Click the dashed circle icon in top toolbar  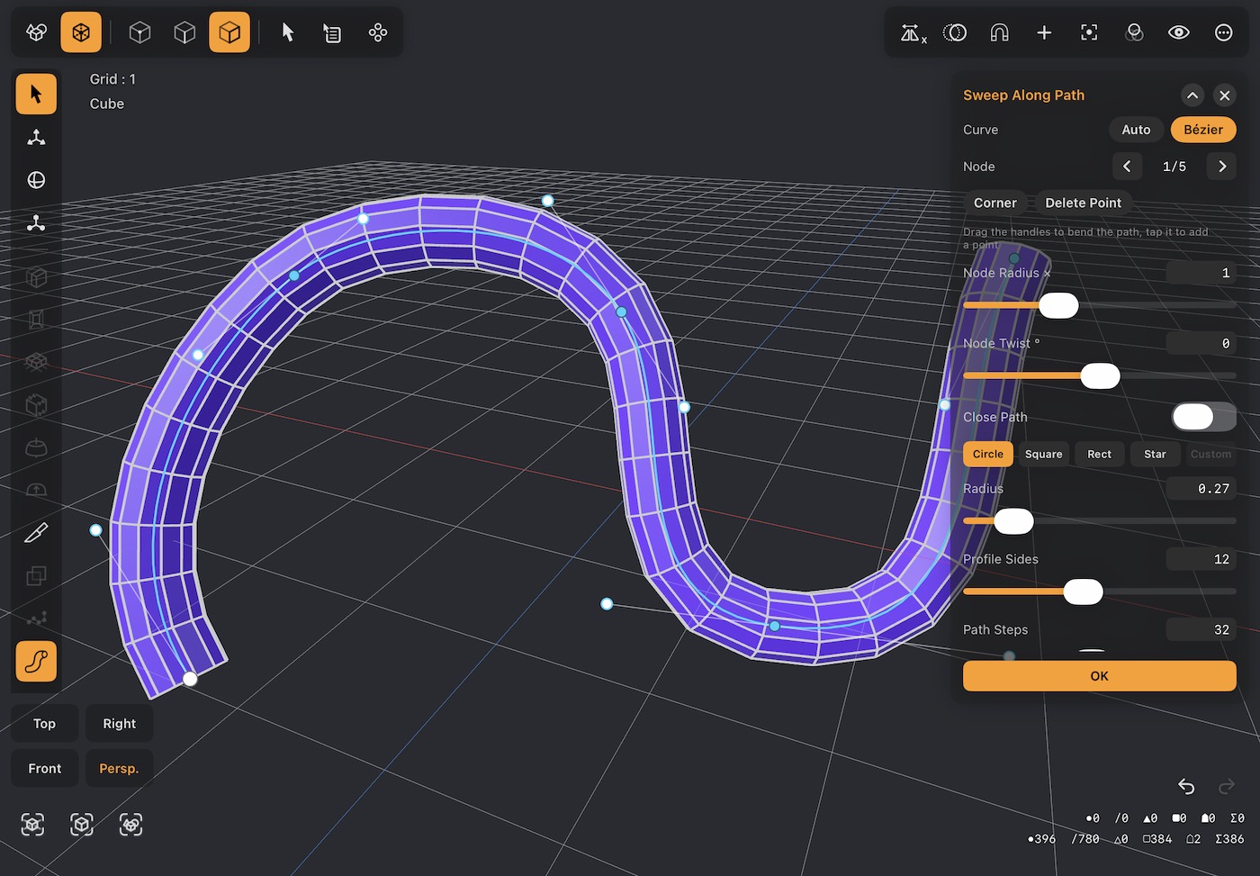(954, 33)
